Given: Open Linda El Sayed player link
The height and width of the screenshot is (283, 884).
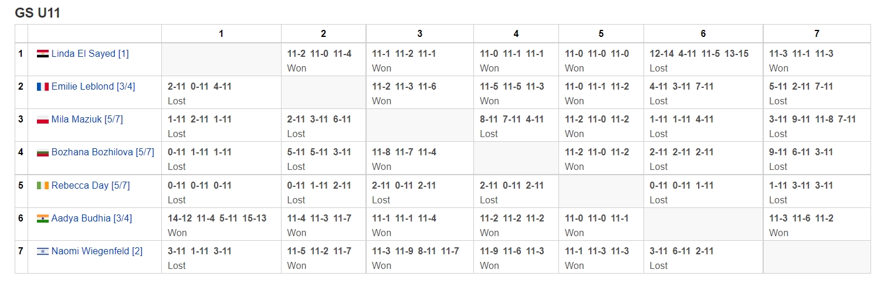Looking at the screenshot, I should coord(90,54).
